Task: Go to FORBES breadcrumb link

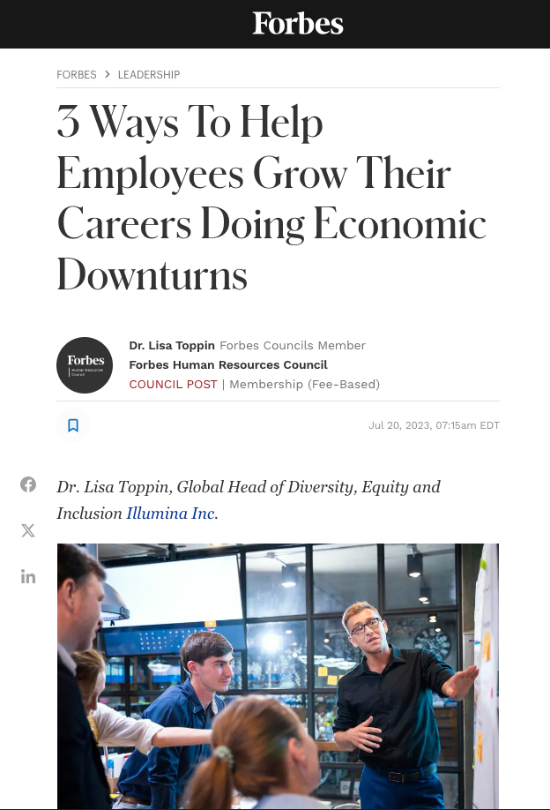Action: pyautogui.click(x=77, y=75)
